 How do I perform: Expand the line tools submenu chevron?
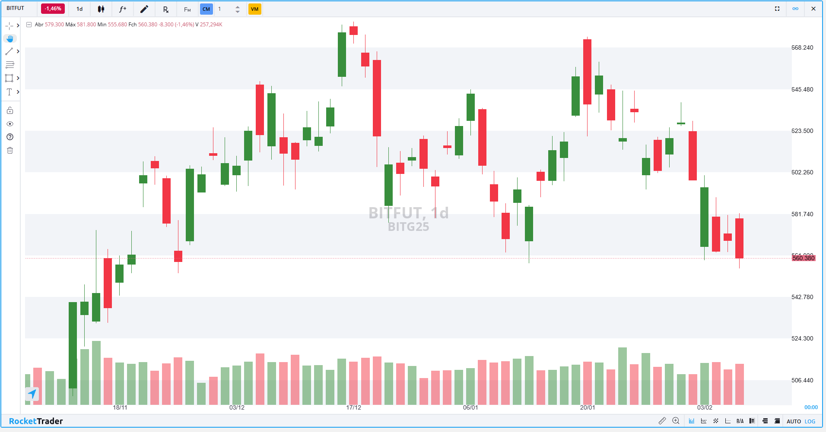pos(18,51)
